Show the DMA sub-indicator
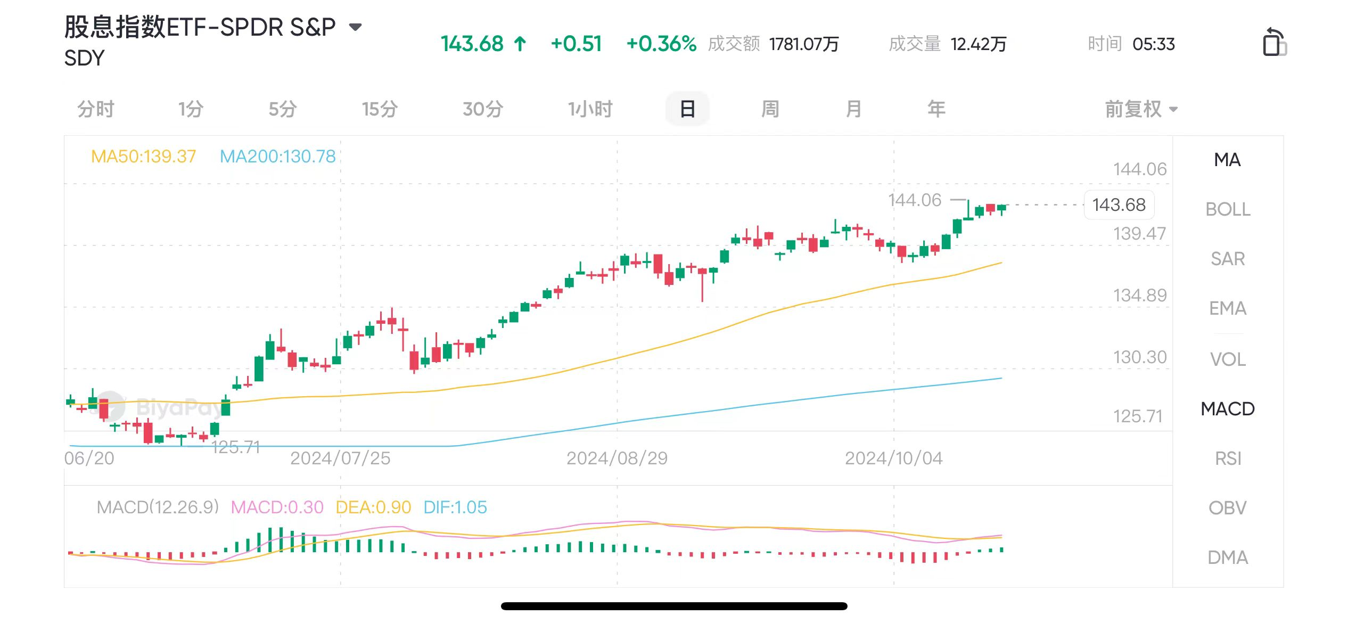The image size is (1348, 623). tap(1228, 558)
